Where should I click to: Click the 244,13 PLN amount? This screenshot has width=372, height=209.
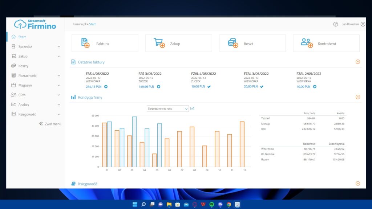tap(94, 87)
